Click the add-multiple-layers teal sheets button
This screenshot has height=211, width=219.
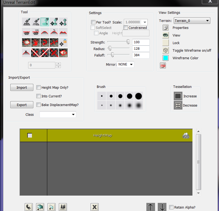[x=40, y=207]
